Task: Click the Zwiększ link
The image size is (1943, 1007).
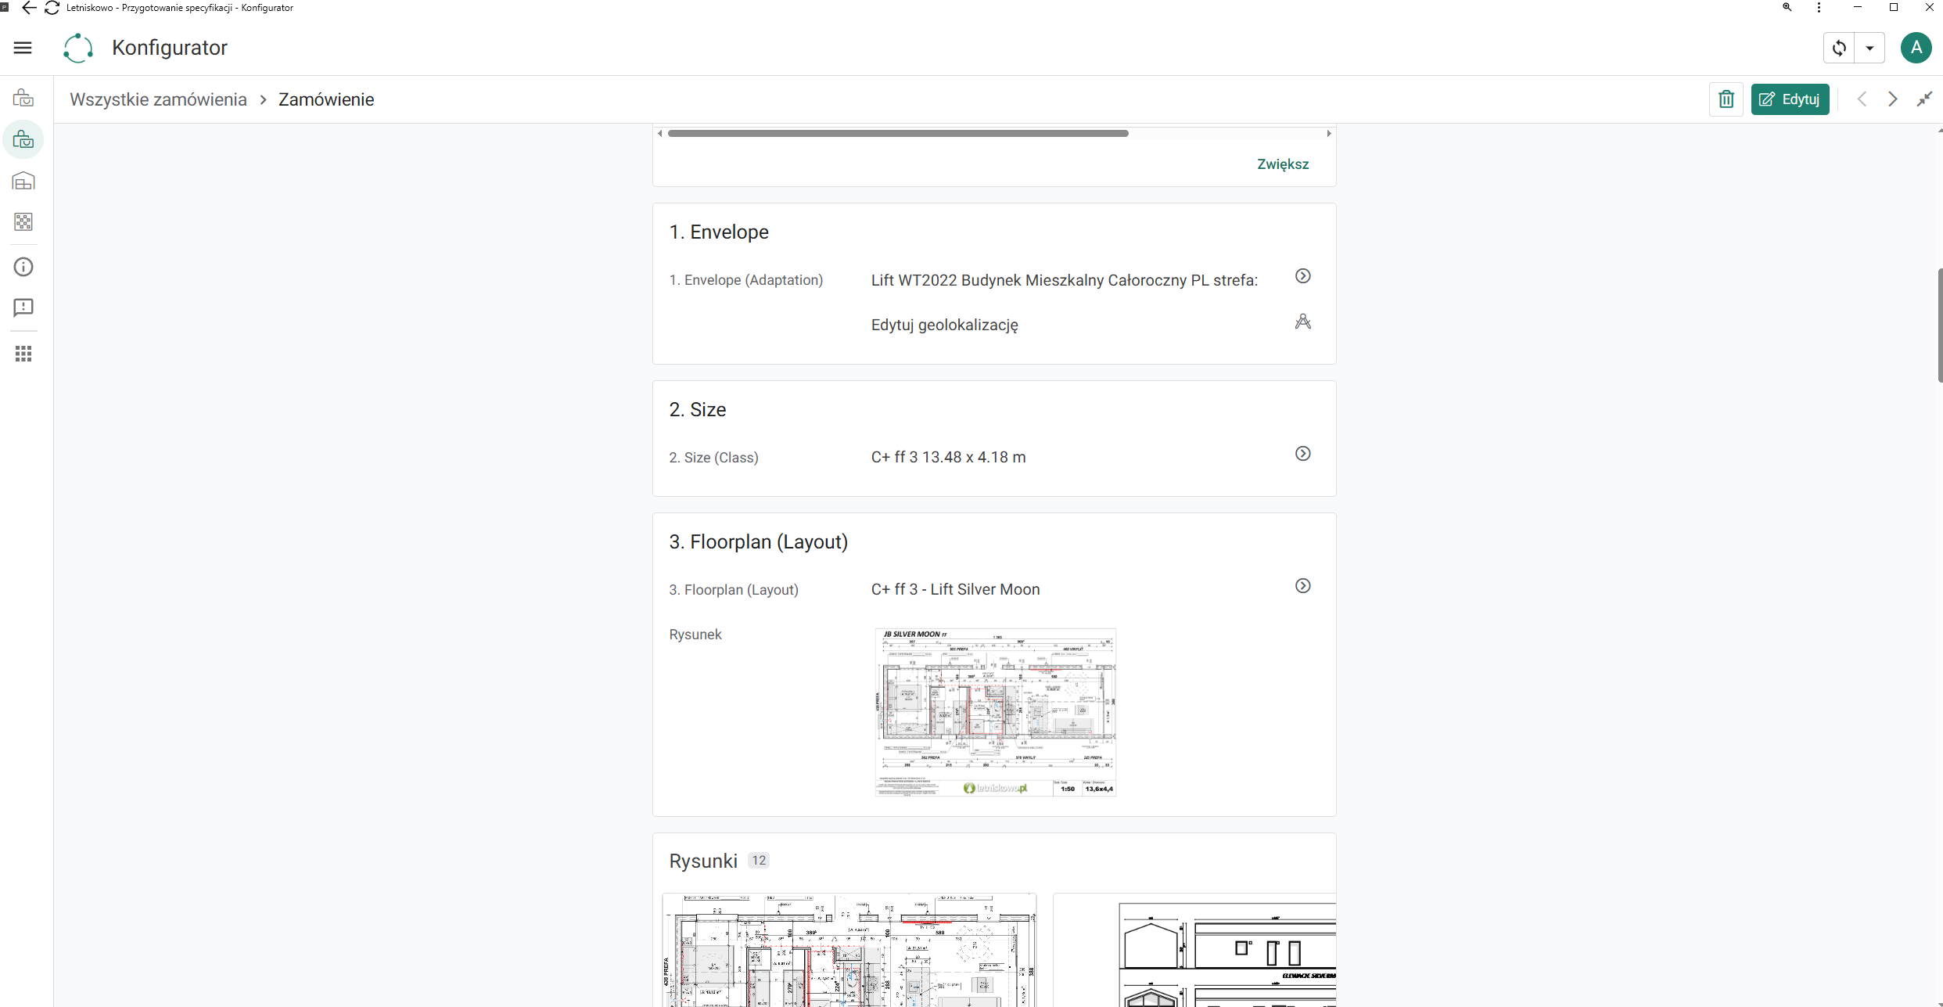Action: click(1283, 164)
